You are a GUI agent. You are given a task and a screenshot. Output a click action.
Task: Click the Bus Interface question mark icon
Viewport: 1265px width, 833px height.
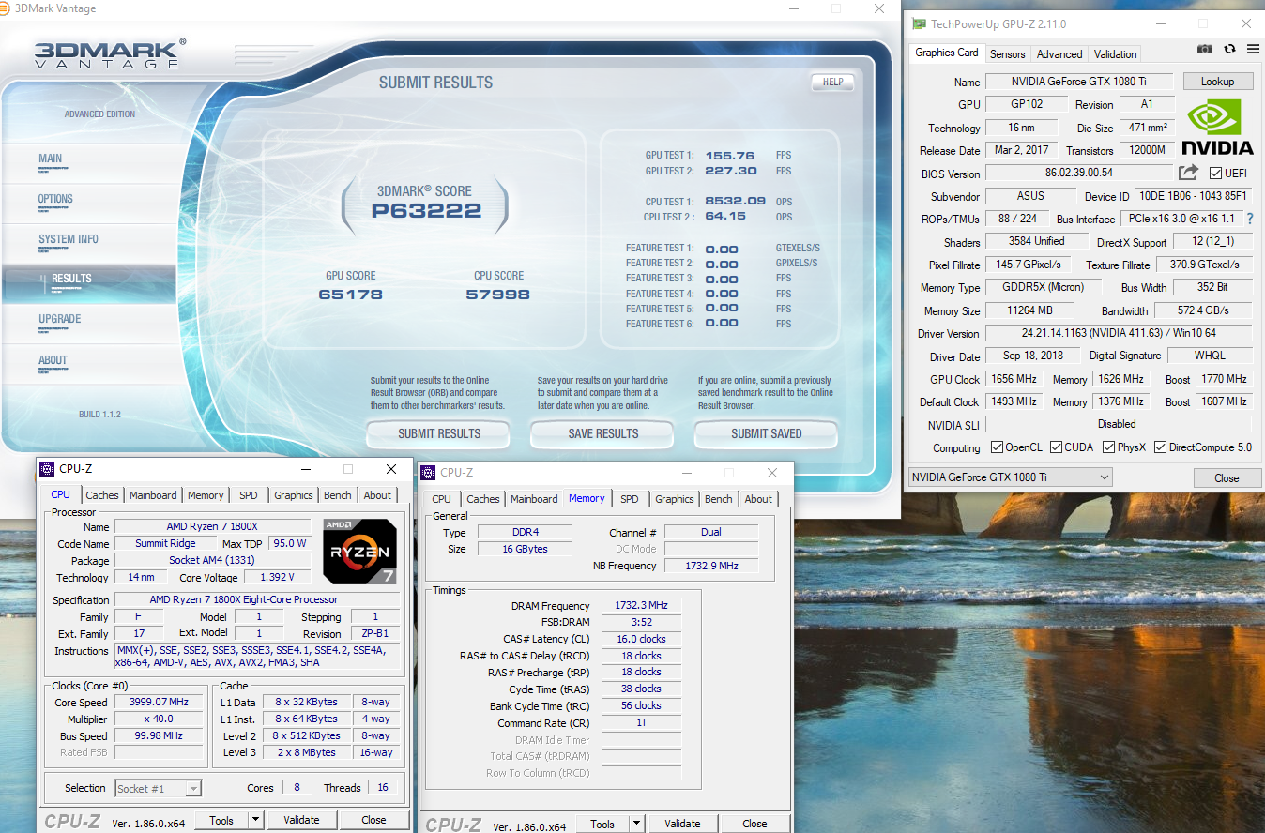tap(1249, 219)
